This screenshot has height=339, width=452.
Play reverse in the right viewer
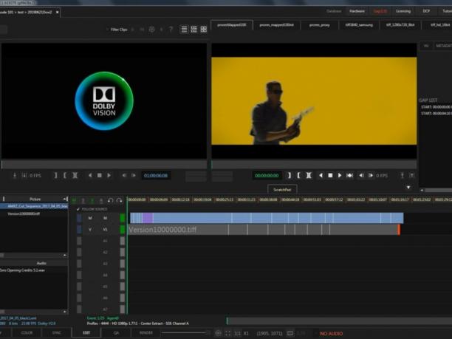(x=321, y=175)
